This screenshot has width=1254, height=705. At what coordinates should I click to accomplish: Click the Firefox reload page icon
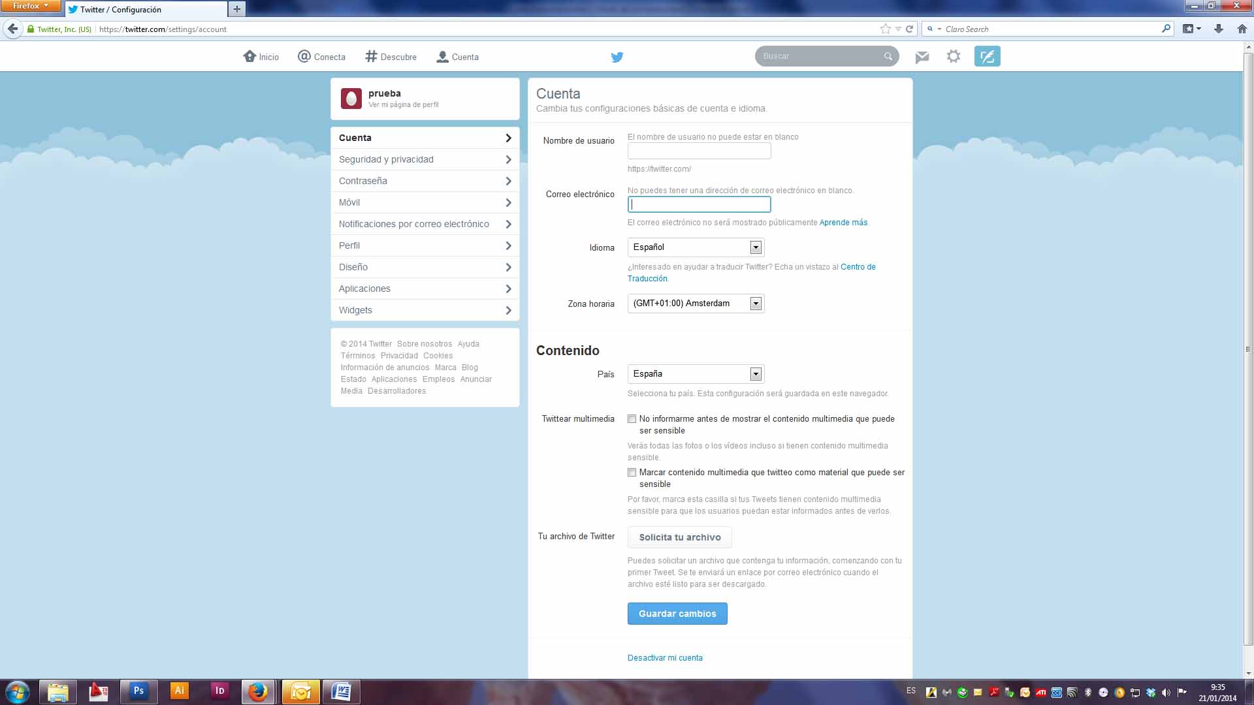point(909,29)
